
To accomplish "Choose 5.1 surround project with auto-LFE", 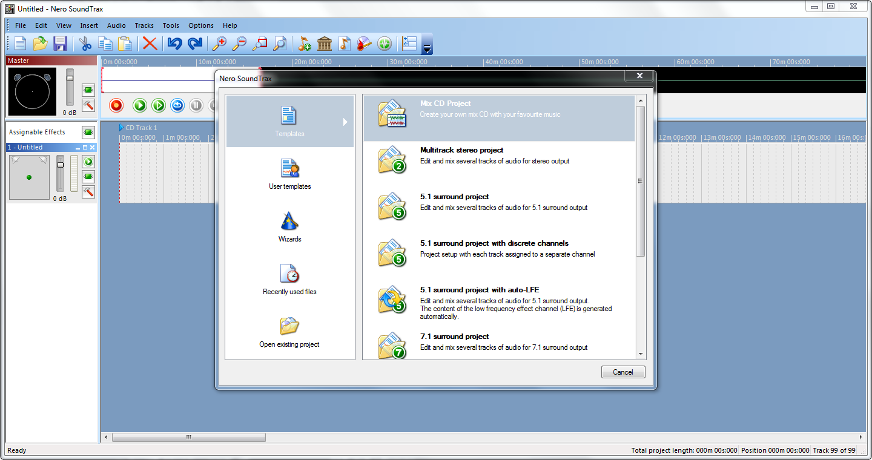I will click(499, 303).
